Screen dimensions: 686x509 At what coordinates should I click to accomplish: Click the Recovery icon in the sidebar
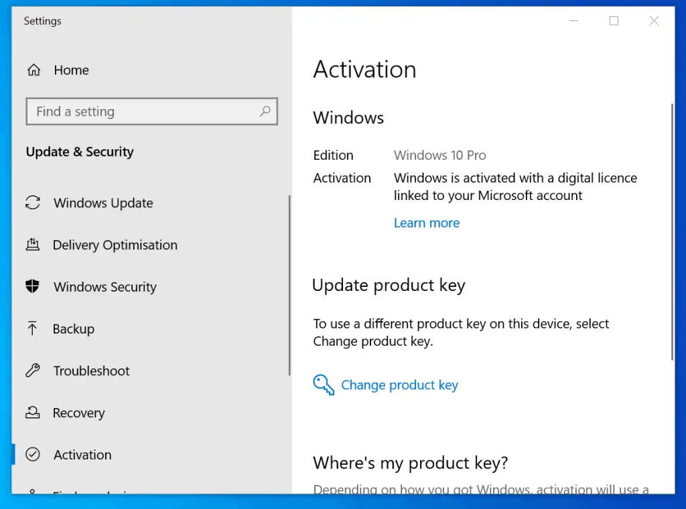(x=33, y=413)
